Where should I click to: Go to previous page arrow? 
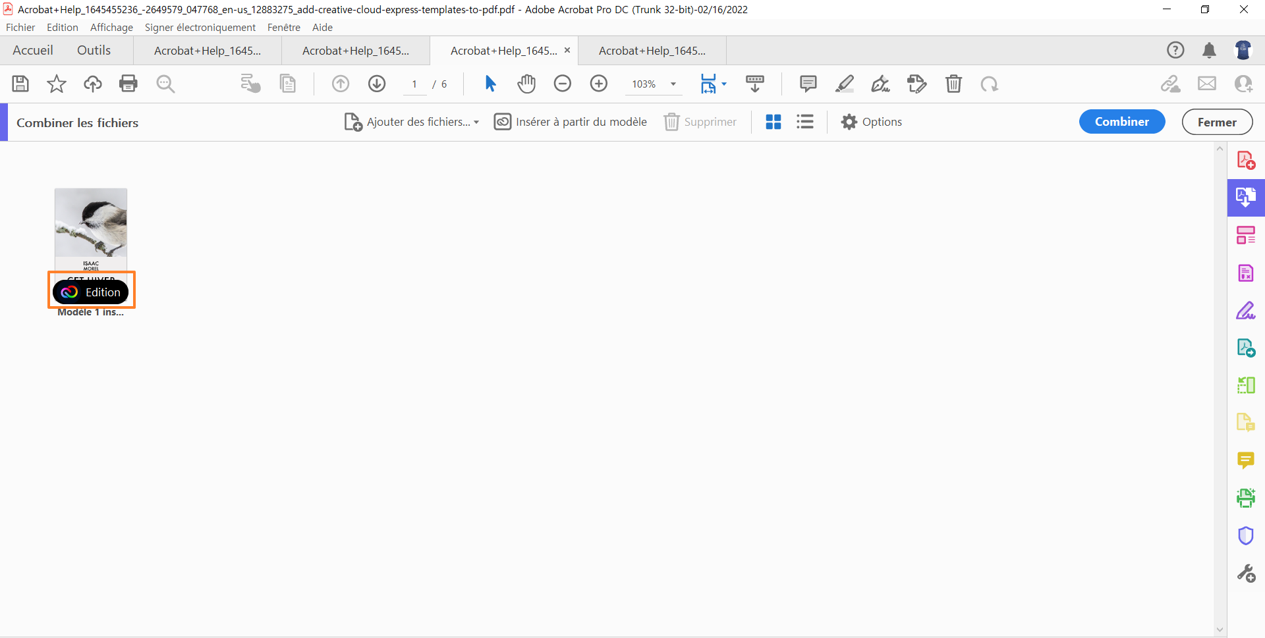click(x=341, y=84)
